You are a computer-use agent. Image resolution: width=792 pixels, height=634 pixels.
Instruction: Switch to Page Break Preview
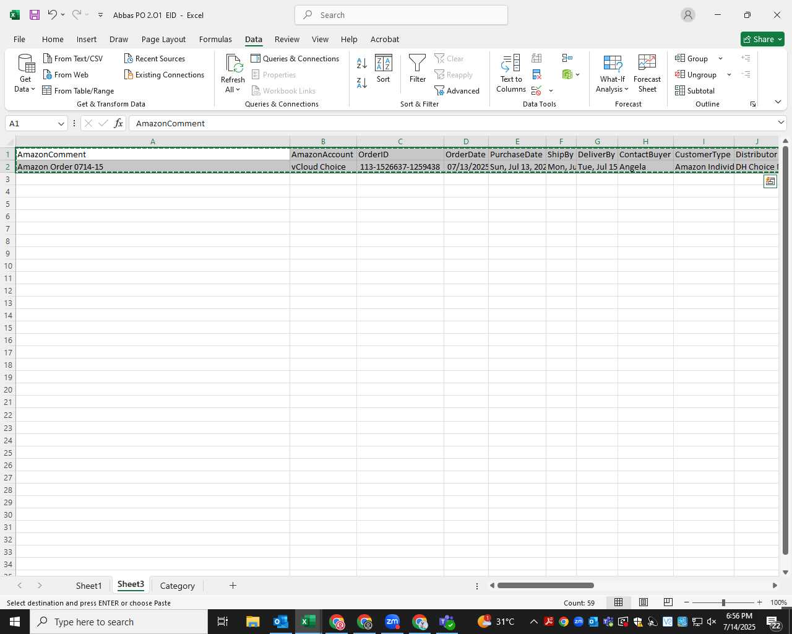pyautogui.click(x=668, y=602)
